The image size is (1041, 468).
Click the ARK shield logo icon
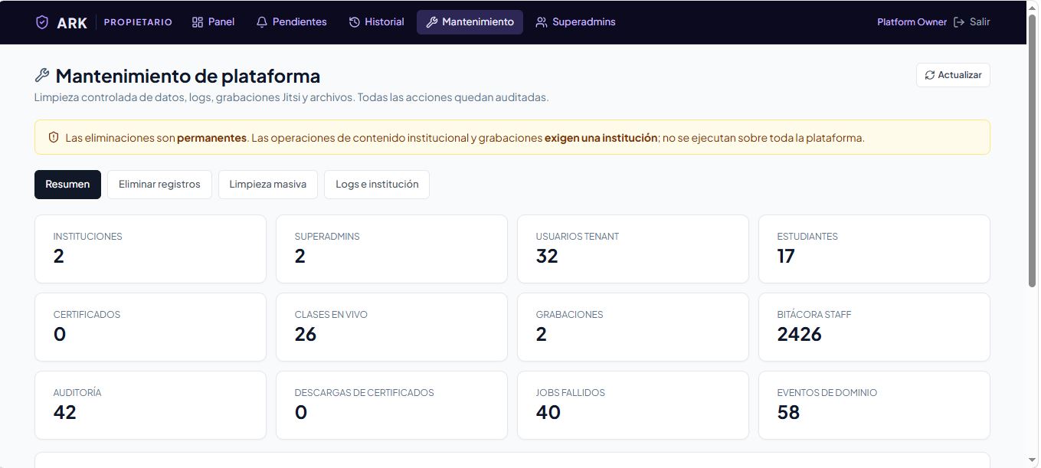pos(42,22)
